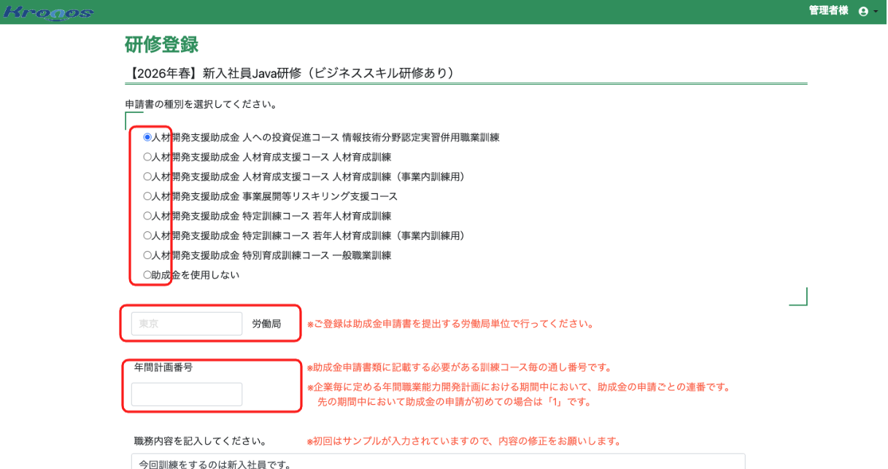888x469 pixels.
Task: Click the 労働局 text input with 東京 placeholder
Action: (x=186, y=322)
